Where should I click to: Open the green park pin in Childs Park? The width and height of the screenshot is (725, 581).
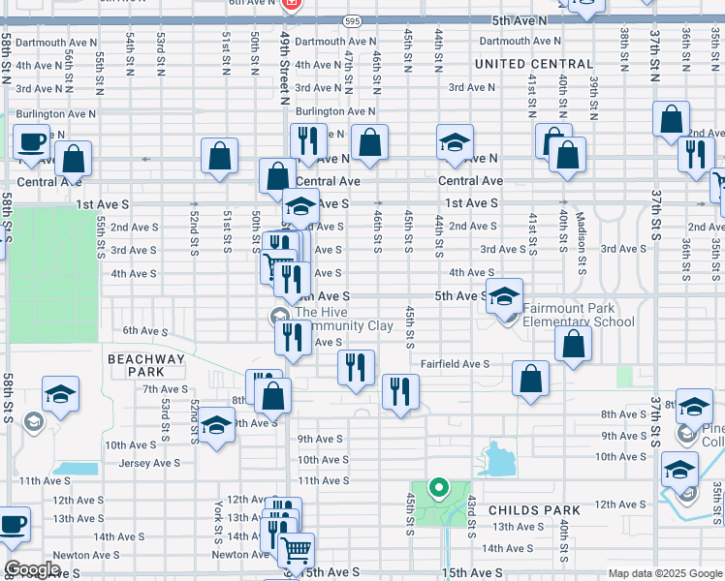[x=439, y=489]
